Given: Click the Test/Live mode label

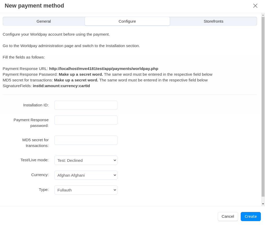Looking at the screenshot, I should 34,160.
